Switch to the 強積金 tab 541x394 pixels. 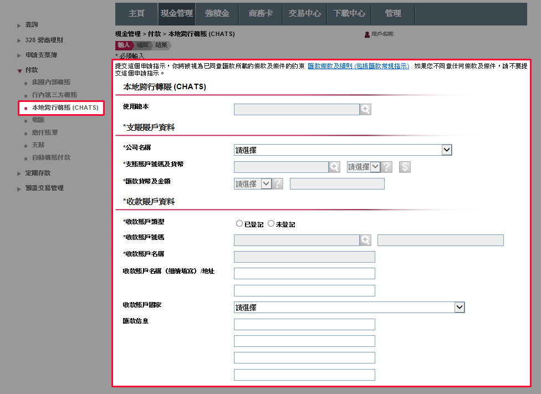[216, 14]
